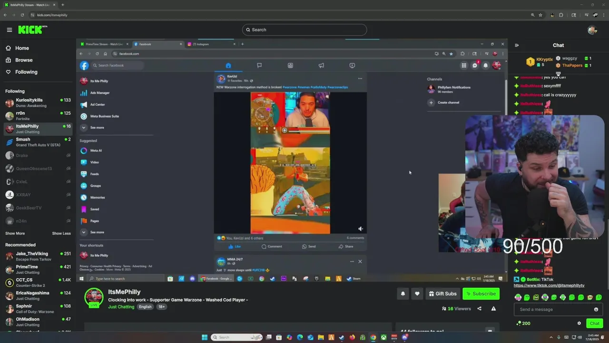Open the Windows Start button
609x343 pixels.
pyautogui.click(x=205, y=337)
